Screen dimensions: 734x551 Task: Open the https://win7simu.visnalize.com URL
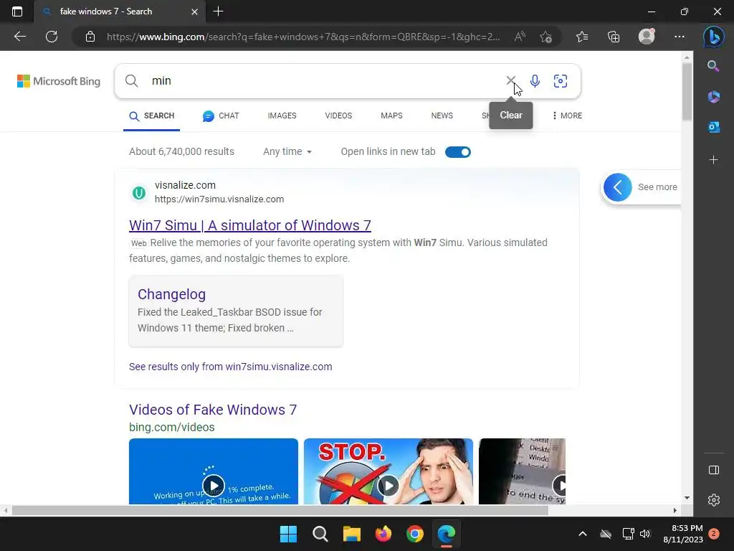coord(219,199)
